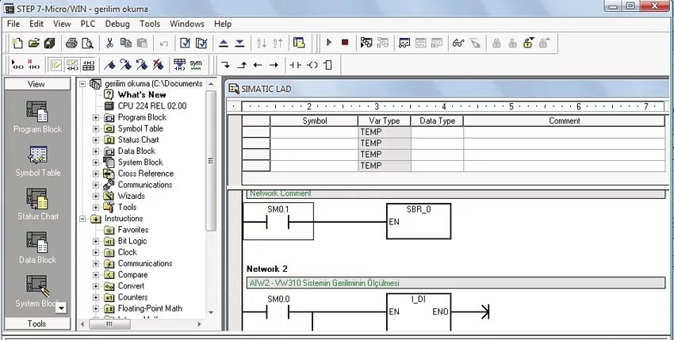Insert a Contact with the contact icon

click(295, 65)
